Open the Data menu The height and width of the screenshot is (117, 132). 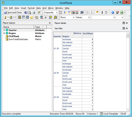click(x=38, y=8)
